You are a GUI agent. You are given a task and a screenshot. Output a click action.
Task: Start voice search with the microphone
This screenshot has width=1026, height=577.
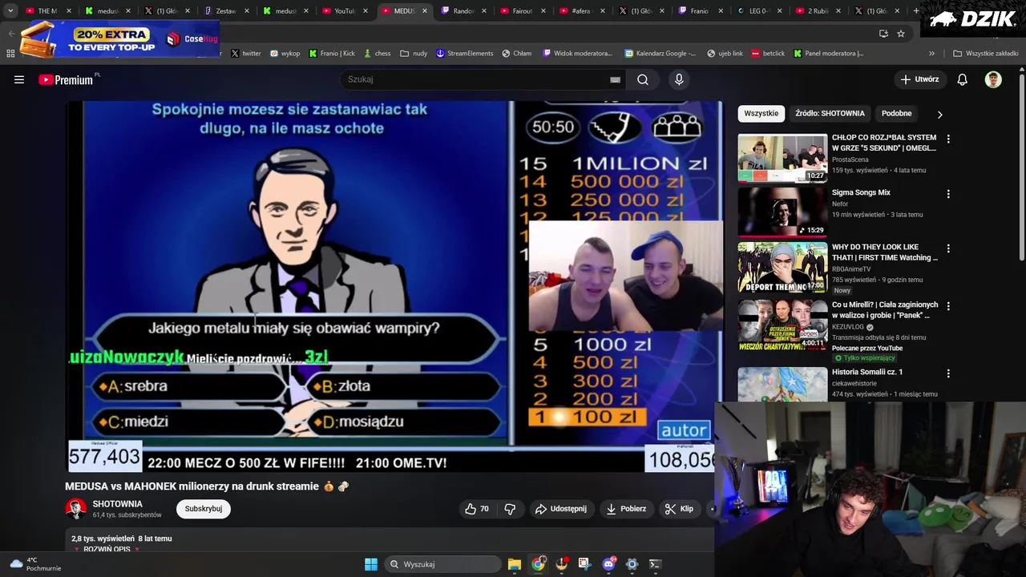point(679,79)
